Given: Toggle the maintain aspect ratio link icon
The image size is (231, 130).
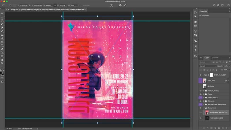Looking at the screenshot, I should [x=55, y=5].
